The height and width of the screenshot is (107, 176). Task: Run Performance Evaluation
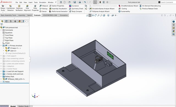(x=58, y=11)
